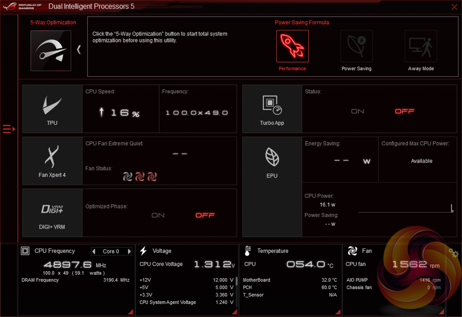
Task: Switch to next CPU core
Action: click(x=129, y=251)
